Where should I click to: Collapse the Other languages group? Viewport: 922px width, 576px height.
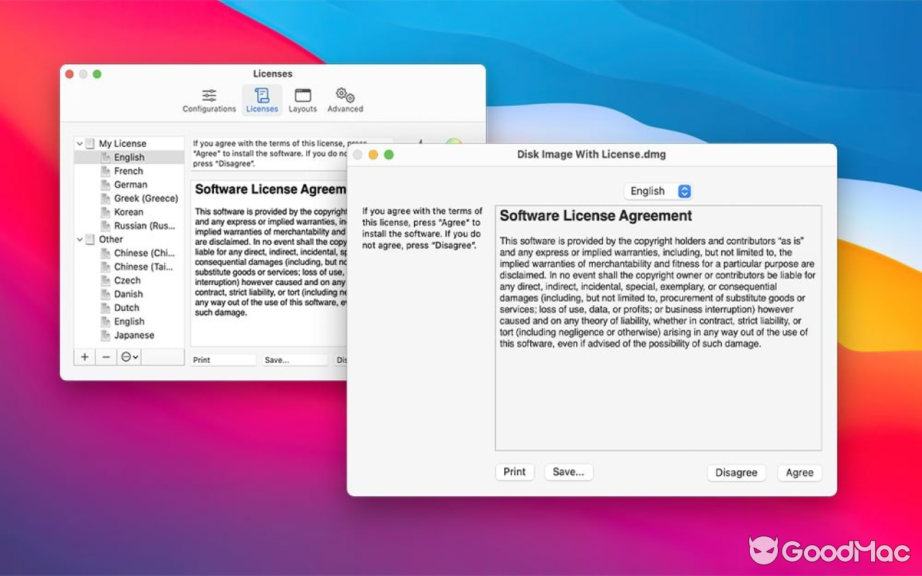tap(78, 239)
